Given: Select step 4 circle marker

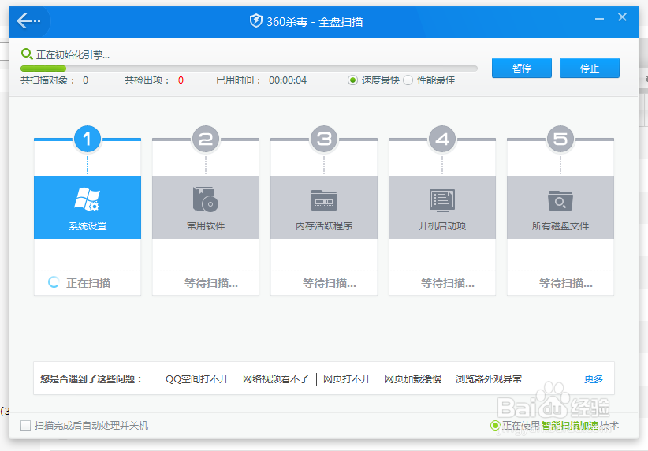Looking at the screenshot, I should [442, 139].
